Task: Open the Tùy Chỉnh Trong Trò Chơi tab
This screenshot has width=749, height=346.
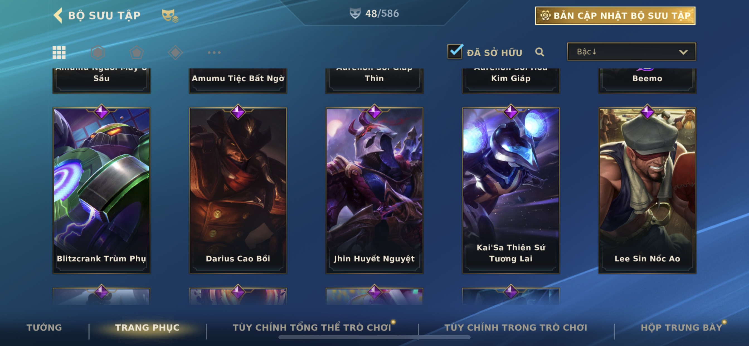Action: pyautogui.click(x=516, y=327)
